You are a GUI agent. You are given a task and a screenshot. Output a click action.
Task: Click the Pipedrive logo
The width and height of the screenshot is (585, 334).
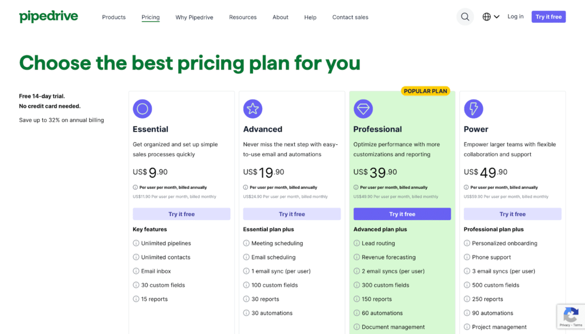point(49,17)
